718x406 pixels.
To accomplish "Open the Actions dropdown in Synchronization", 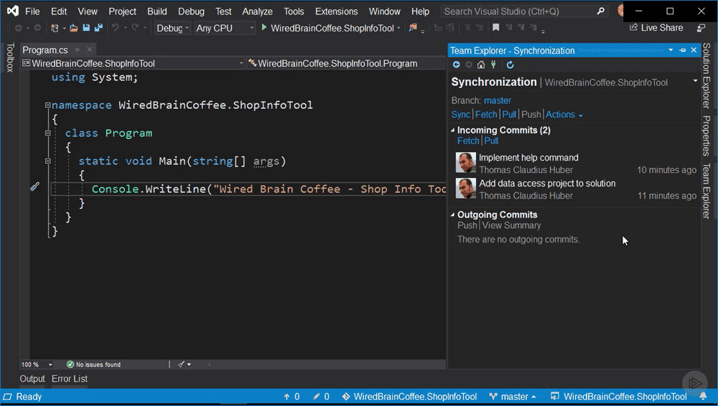I will pyautogui.click(x=564, y=115).
